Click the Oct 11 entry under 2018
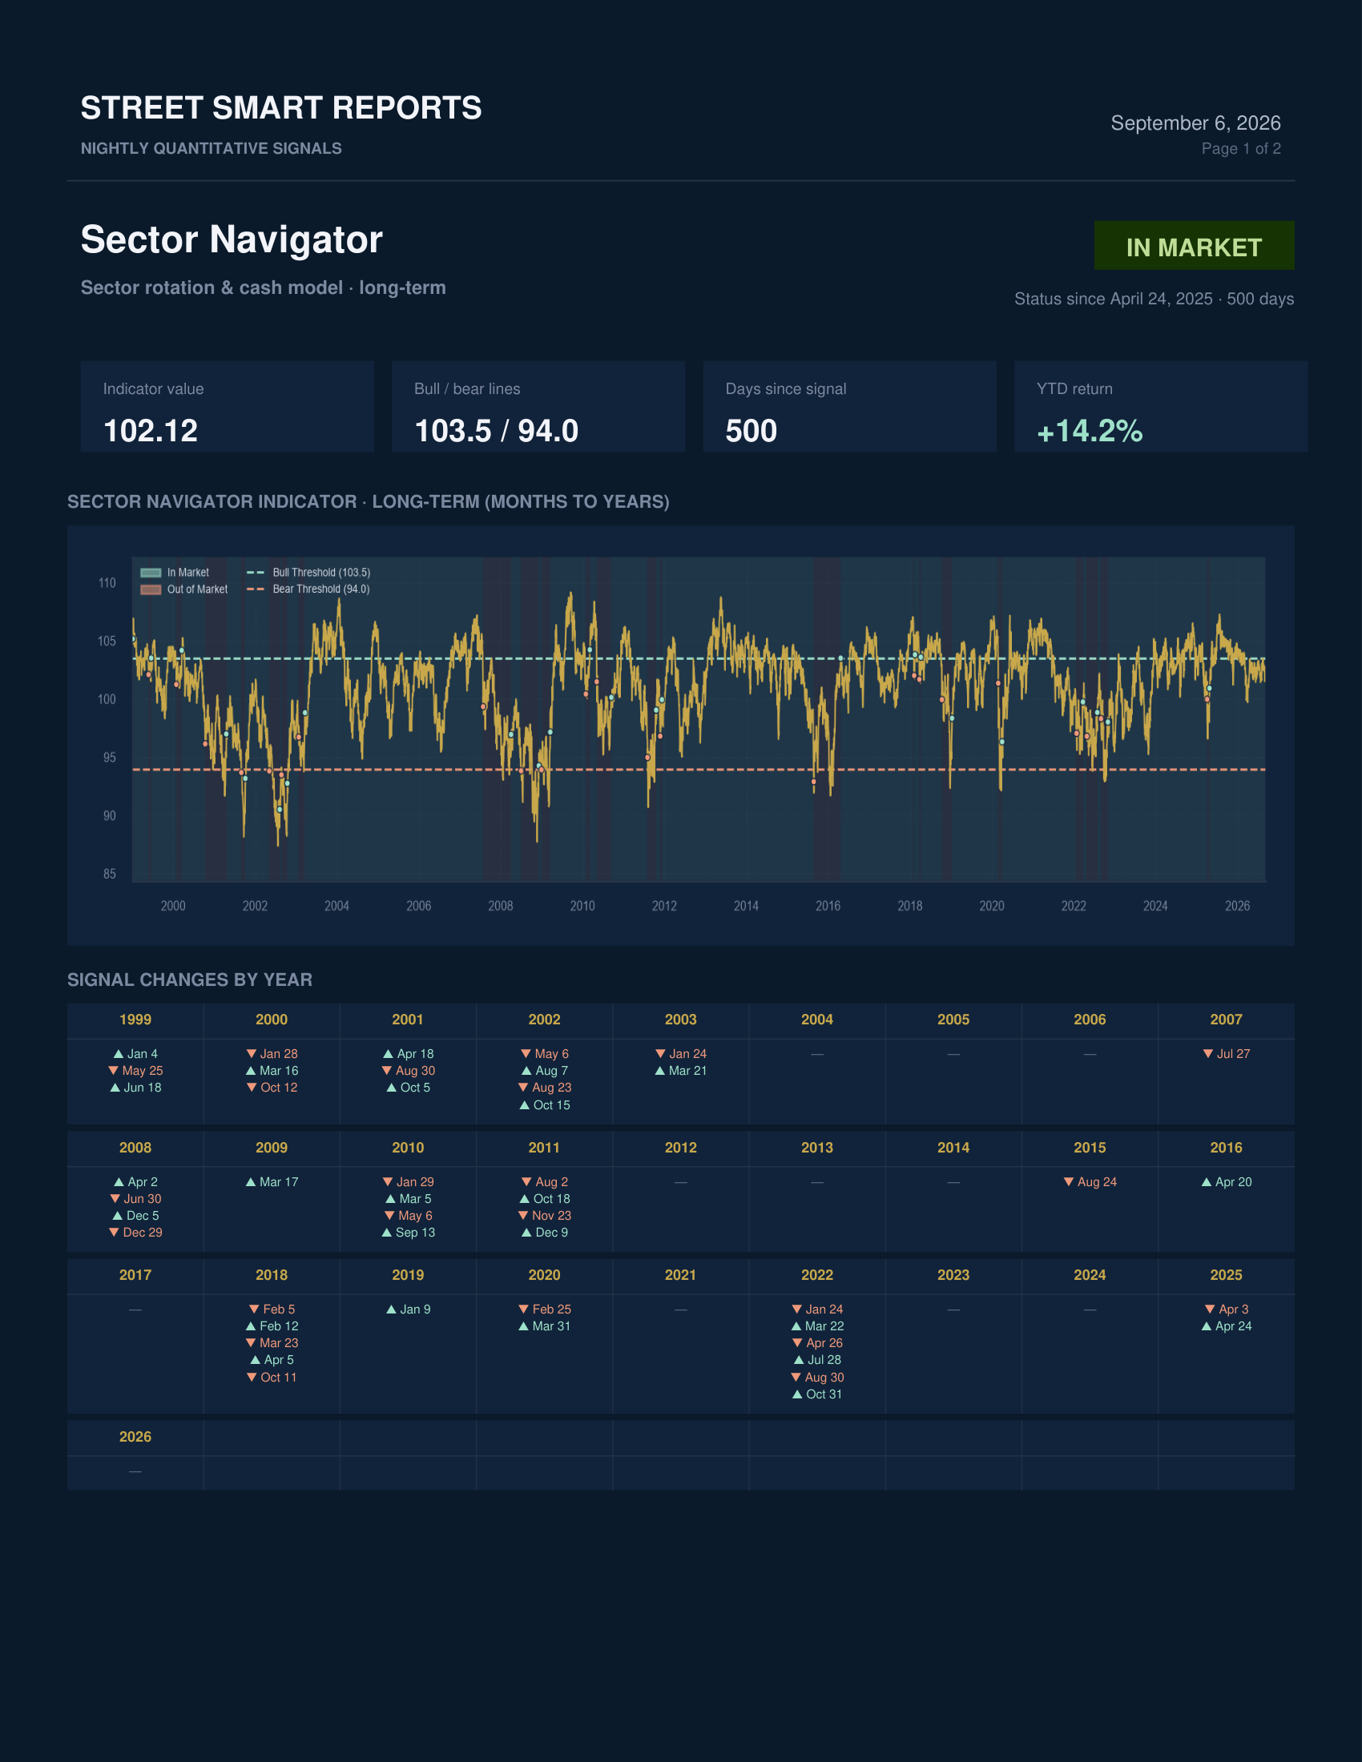Image resolution: width=1362 pixels, height=1762 pixels. (272, 1378)
